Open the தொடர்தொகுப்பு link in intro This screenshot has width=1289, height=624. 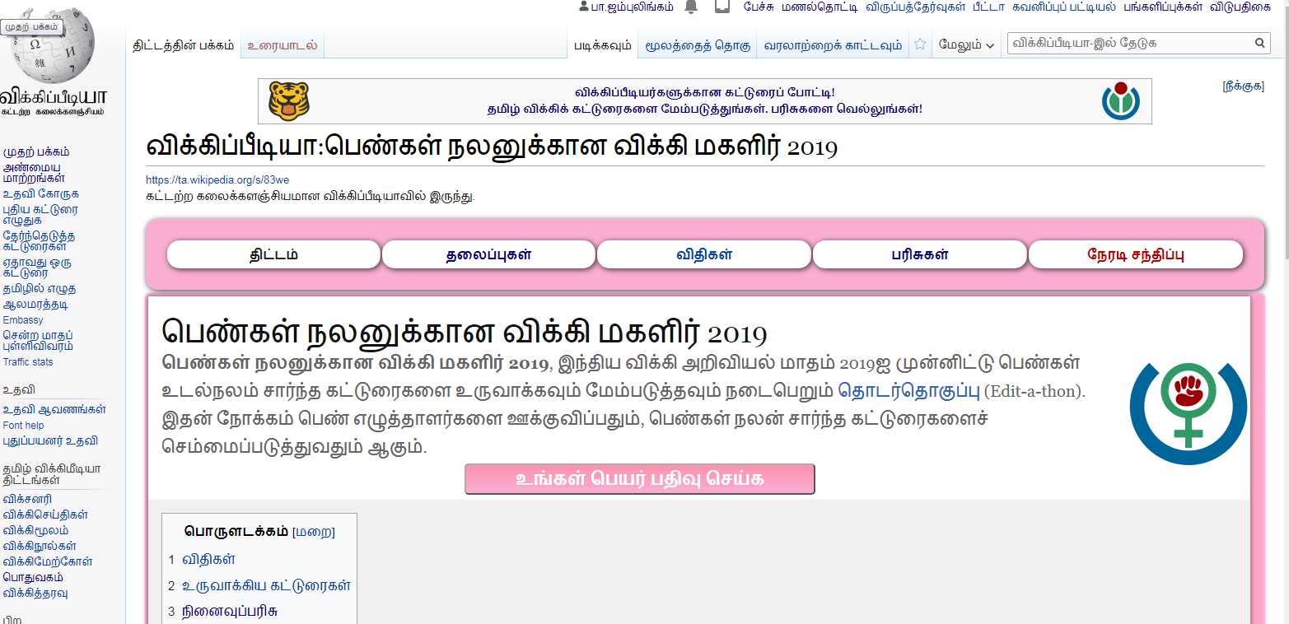[x=909, y=390]
